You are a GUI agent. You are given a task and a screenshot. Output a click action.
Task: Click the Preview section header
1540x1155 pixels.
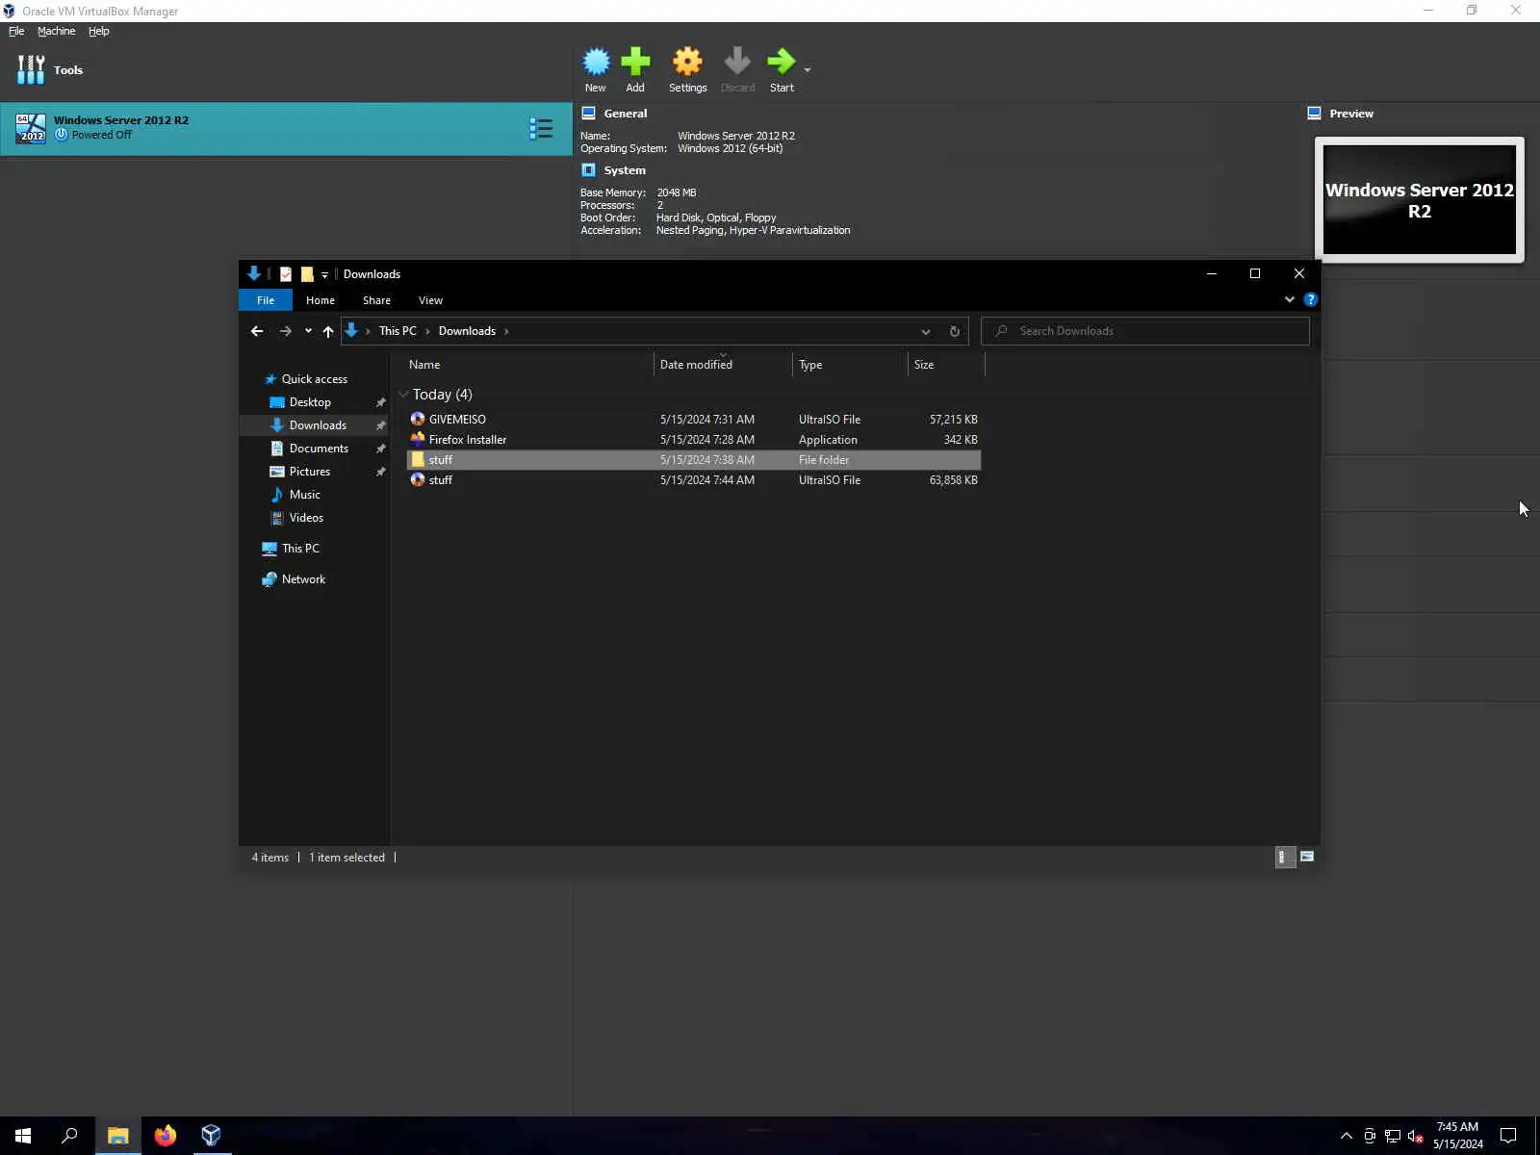point(1351,114)
